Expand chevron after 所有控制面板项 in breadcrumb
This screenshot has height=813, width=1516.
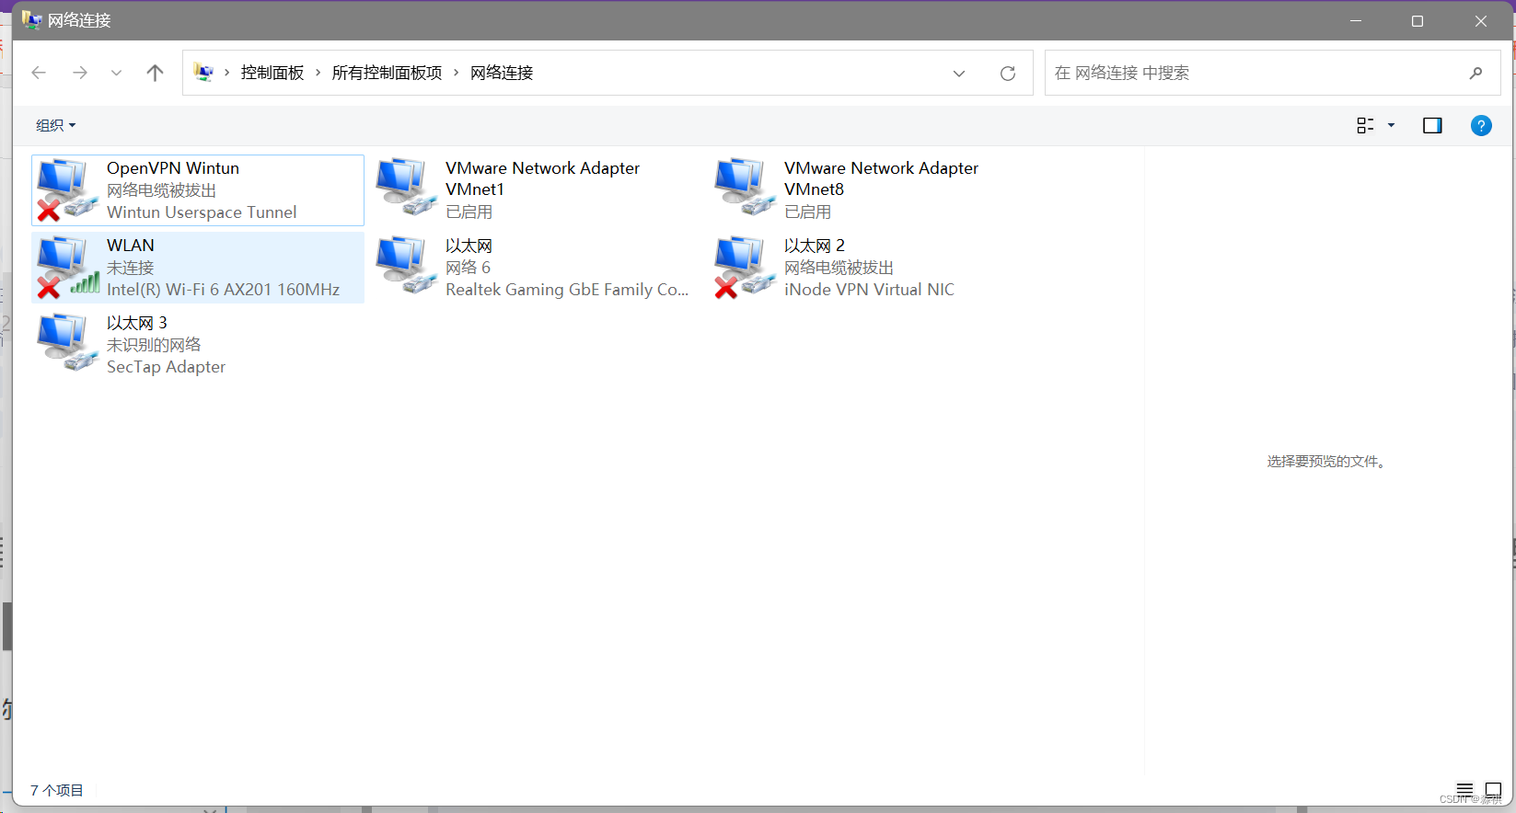(456, 73)
